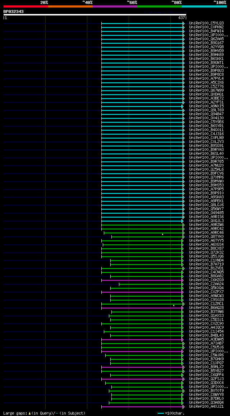
Task: Click the UniRef100_C5YLQ3 hit label
Action: (206, 23)
